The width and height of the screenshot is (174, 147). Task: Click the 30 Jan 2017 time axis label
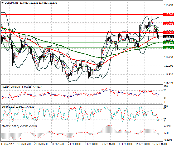(x=7, y=144)
